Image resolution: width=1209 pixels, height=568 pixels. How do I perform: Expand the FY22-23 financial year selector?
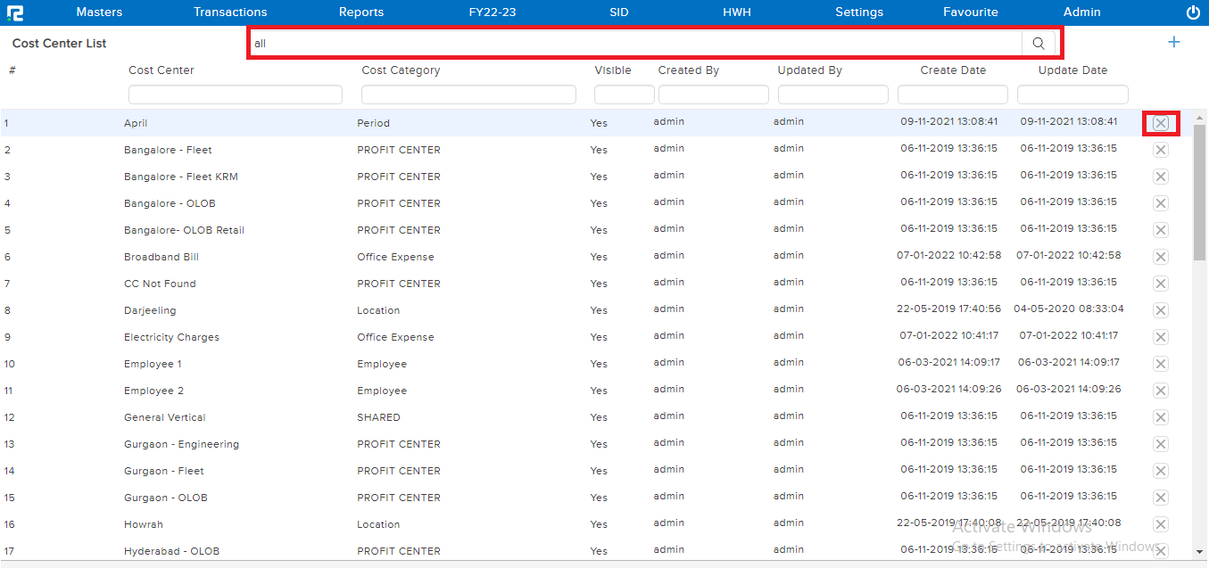point(493,12)
